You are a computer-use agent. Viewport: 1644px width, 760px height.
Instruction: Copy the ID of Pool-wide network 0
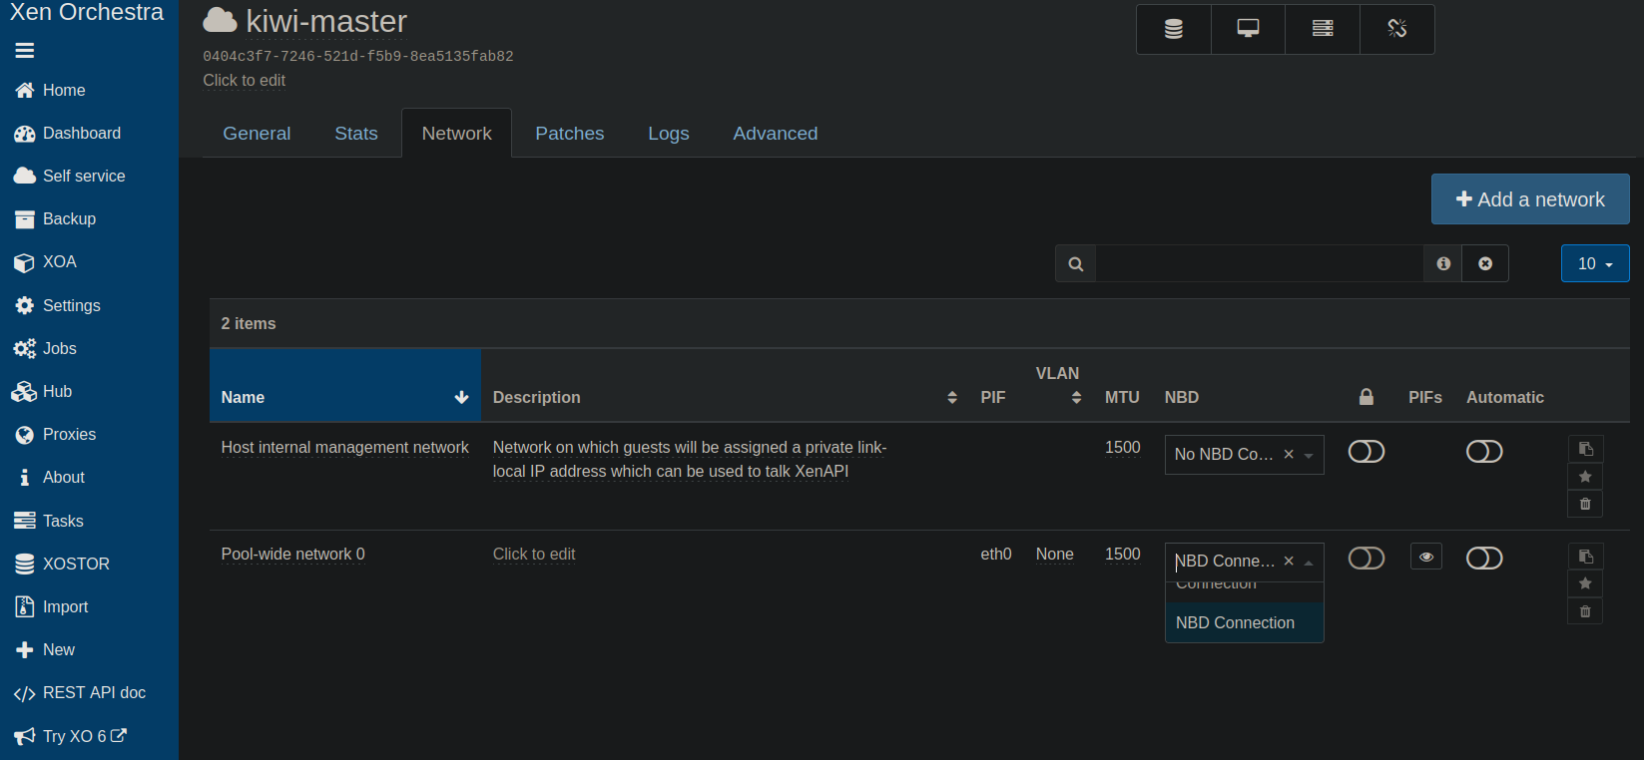[1585, 557]
